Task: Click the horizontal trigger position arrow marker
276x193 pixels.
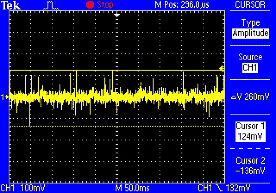Action: coord(117,15)
